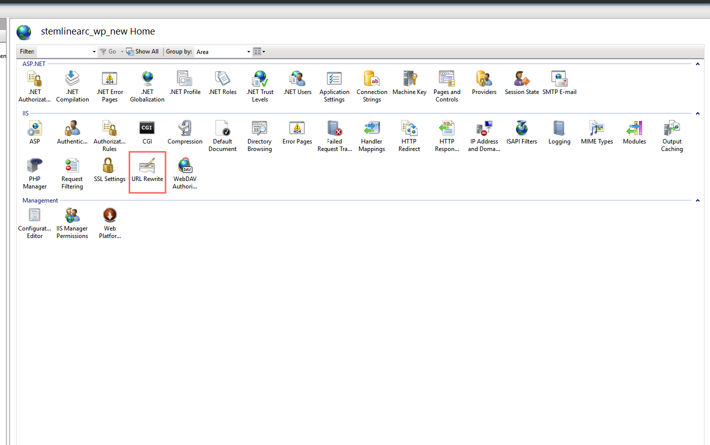This screenshot has height=445, width=710.
Task: Open Authorization Rules feature
Action: 110,136
